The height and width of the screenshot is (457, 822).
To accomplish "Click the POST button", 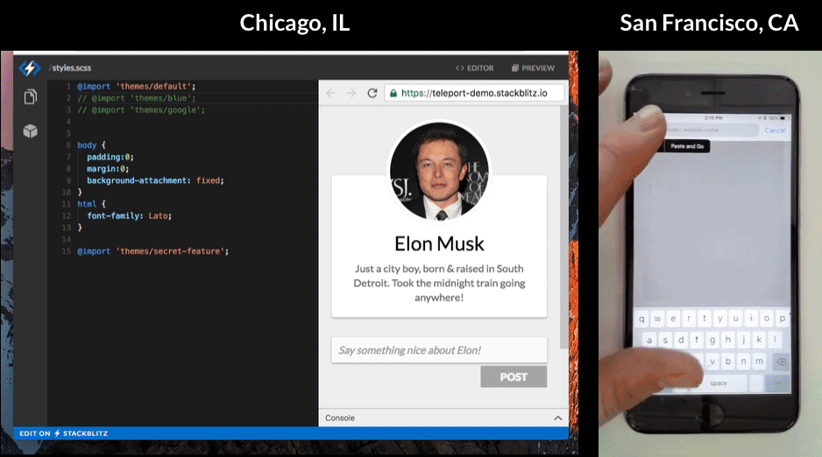I will 514,377.
